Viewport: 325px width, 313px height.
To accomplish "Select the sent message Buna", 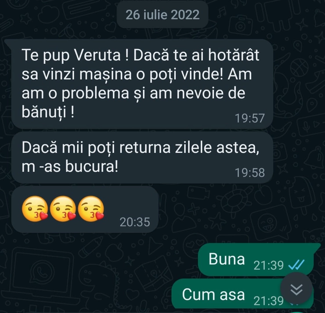I will click(256, 259).
